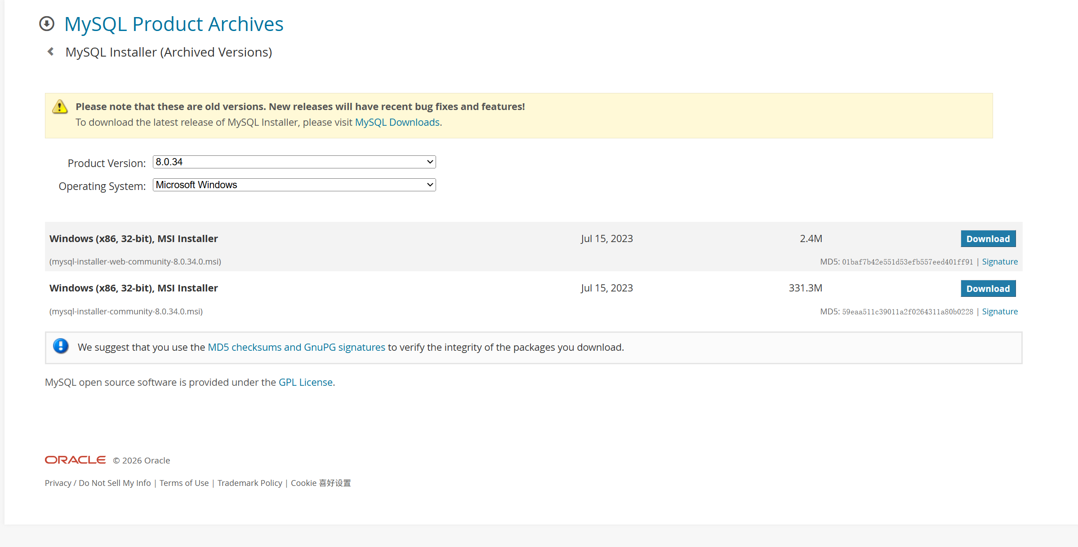Click the download circle icon beside the title
Viewport: 1078px width, 547px height.
(x=47, y=24)
